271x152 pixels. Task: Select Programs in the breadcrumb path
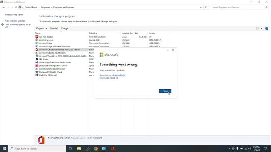45,7
